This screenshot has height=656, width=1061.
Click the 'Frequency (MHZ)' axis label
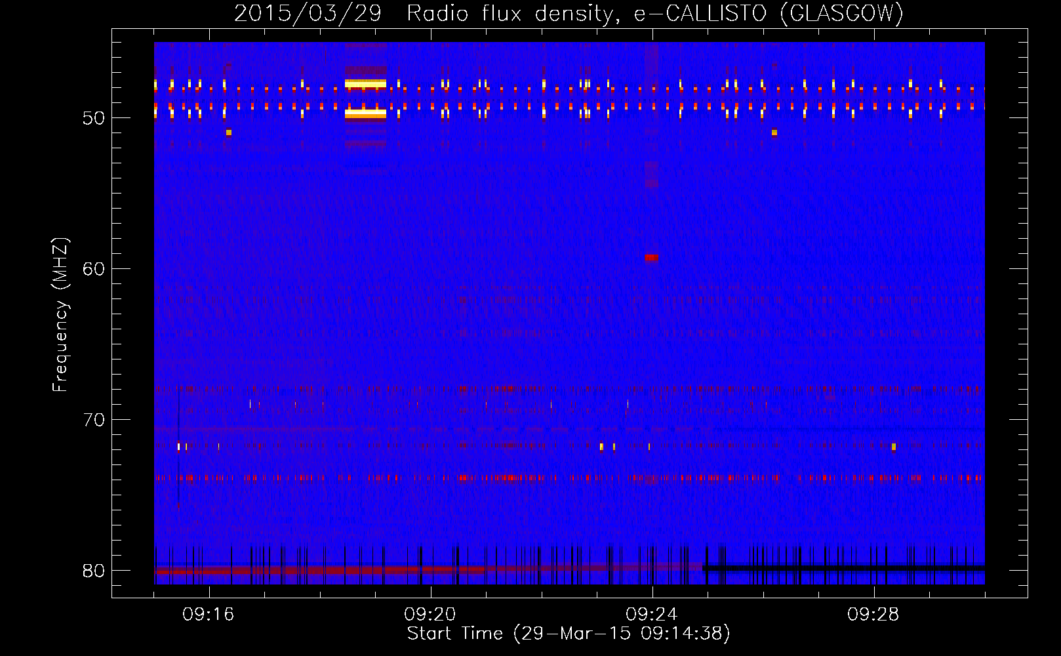tap(60, 315)
